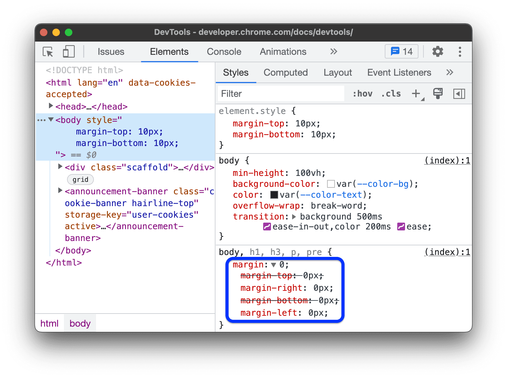The height and width of the screenshot is (378, 507).
Task: Open the (index):1 stylesheet link
Action: (x=447, y=160)
